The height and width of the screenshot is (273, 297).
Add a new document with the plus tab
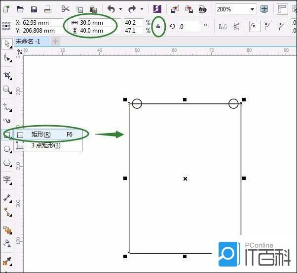55,41
